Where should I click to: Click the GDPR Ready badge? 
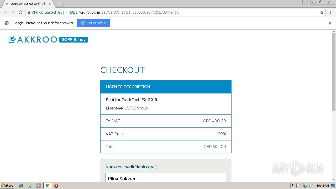click(x=73, y=40)
